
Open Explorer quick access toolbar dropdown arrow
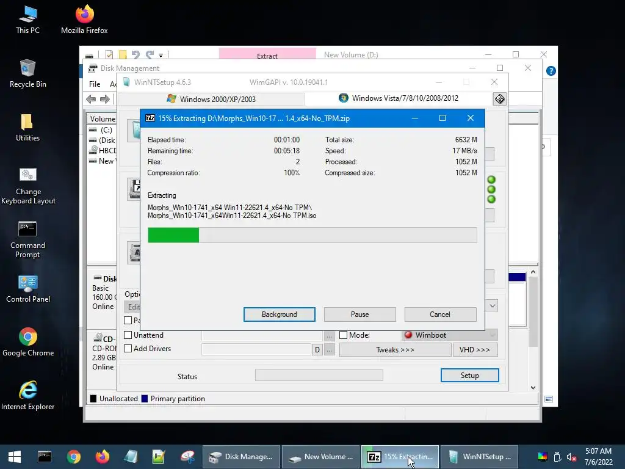tap(161, 55)
